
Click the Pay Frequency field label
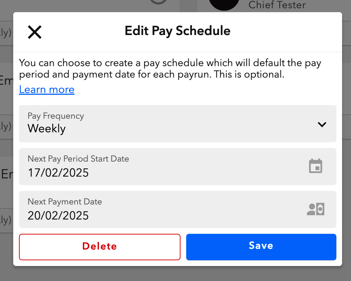pyautogui.click(x=56, y=116)
